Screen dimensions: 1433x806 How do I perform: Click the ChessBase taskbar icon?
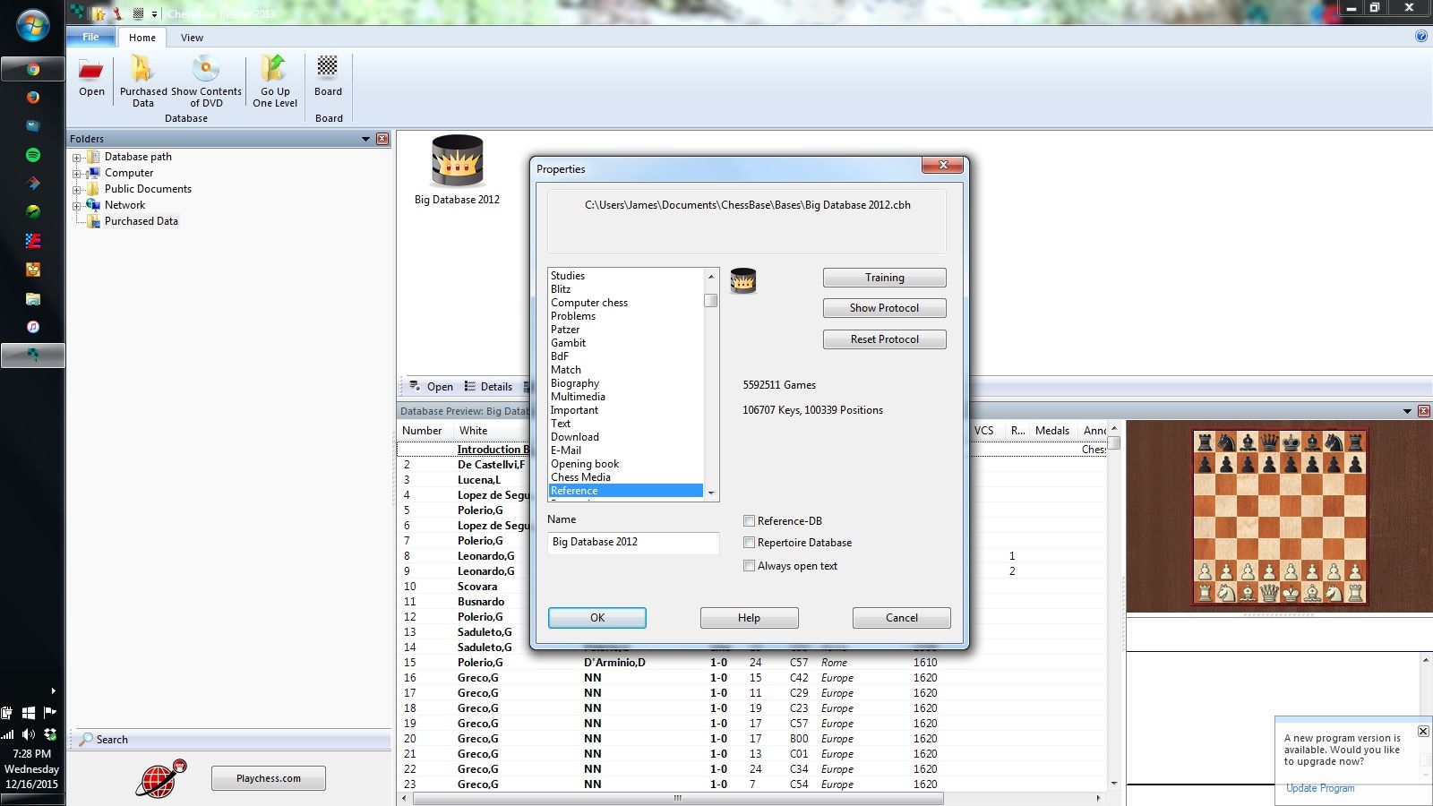coord(33,356)
